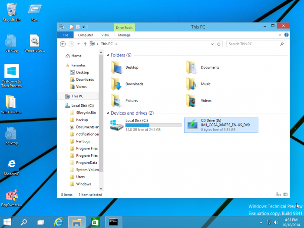Switch to the Computer ribbon tab

85,35
